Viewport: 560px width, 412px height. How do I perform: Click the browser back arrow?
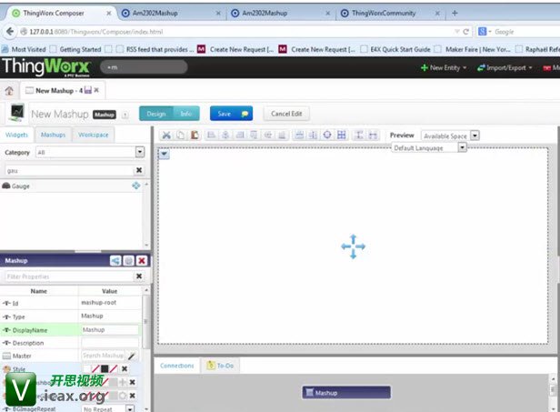click(x=10, y=32)
